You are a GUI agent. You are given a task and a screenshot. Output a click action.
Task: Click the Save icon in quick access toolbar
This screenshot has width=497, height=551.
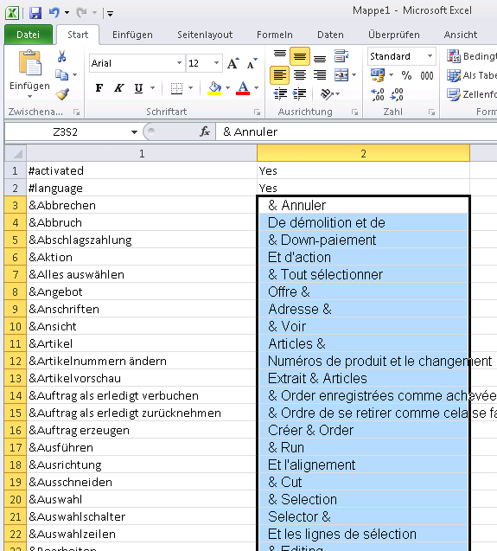pos(35,13)
